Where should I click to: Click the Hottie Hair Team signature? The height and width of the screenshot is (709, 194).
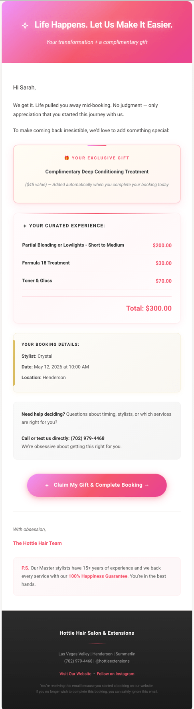38,543
